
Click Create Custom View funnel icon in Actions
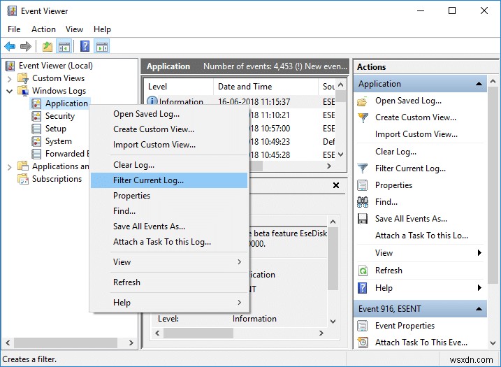(x=363, y=117)
